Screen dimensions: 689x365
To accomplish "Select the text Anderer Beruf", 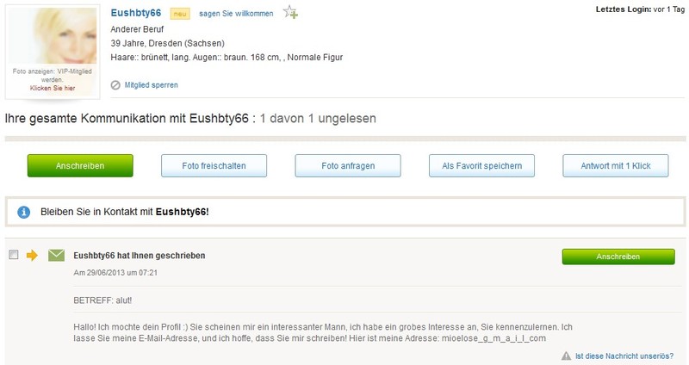I will coord(137,29).
